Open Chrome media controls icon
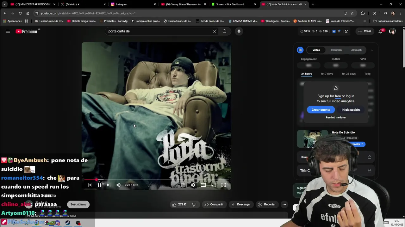 point(385,13)
